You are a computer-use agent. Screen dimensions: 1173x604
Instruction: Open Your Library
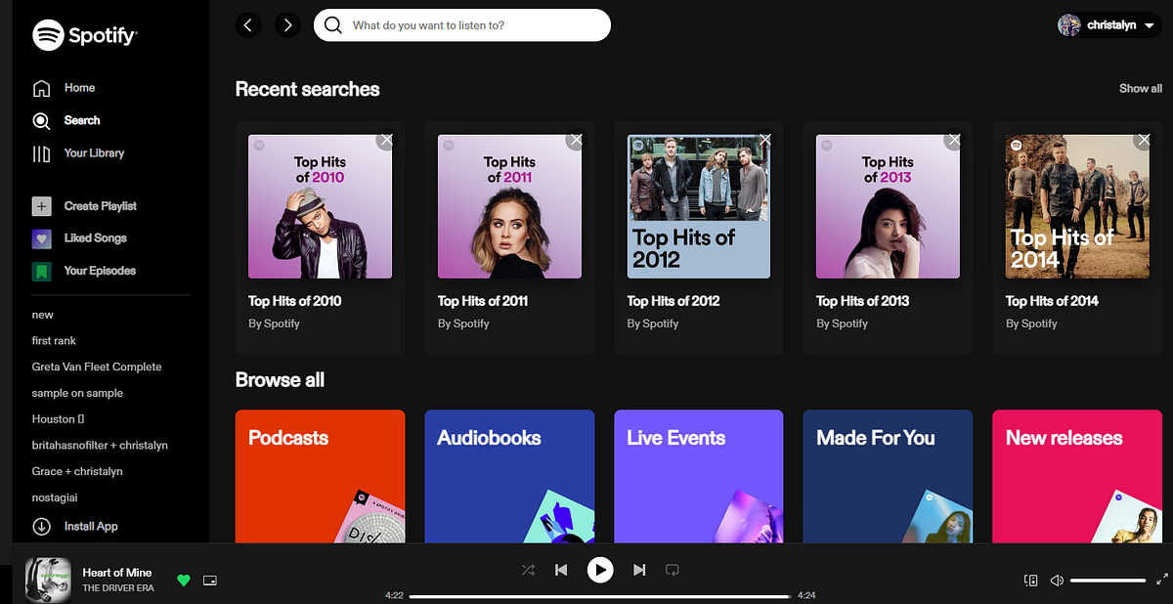[x=95, y=152]
